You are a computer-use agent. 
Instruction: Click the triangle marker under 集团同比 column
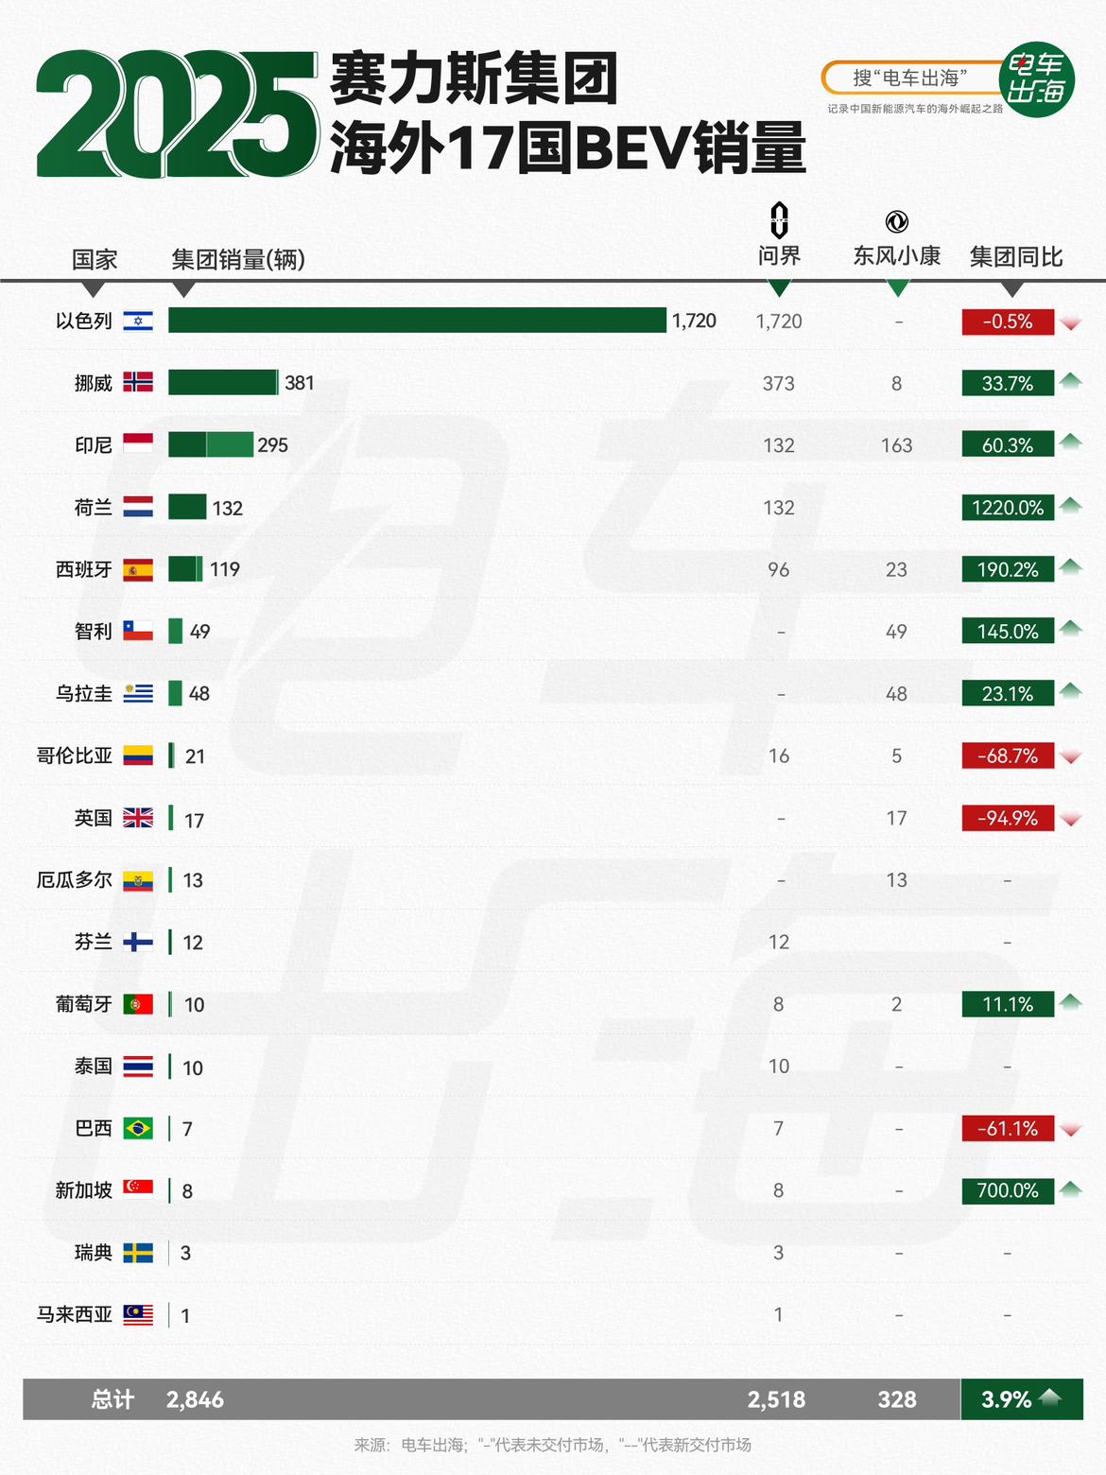coord(1012,287)
